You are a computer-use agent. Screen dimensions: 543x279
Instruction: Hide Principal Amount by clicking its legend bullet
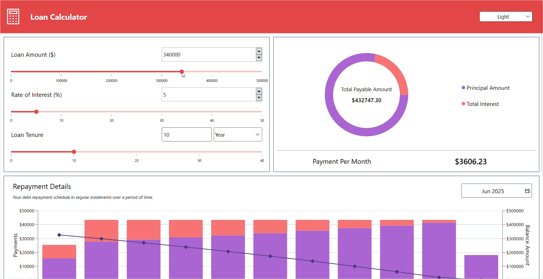coord(463,88)
